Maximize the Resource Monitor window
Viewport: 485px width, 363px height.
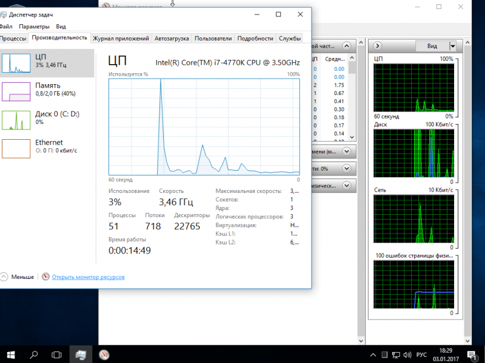pyautogui.click(x=439, y=7)
